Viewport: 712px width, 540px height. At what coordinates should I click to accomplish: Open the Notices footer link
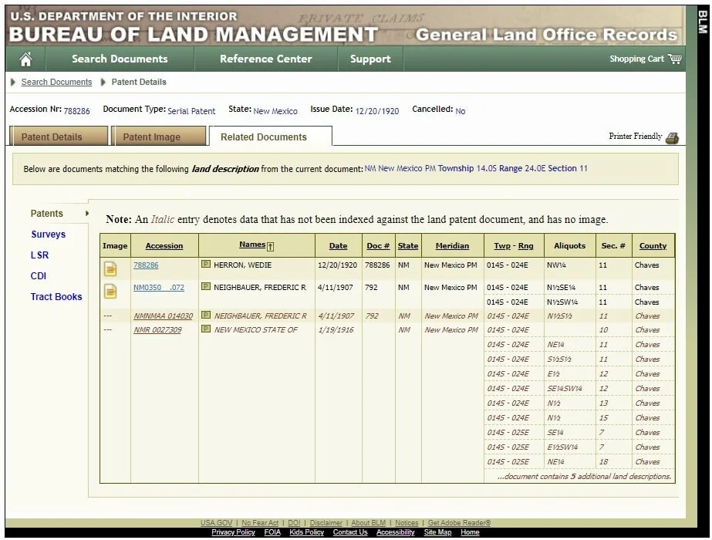(x=407, y=523)
